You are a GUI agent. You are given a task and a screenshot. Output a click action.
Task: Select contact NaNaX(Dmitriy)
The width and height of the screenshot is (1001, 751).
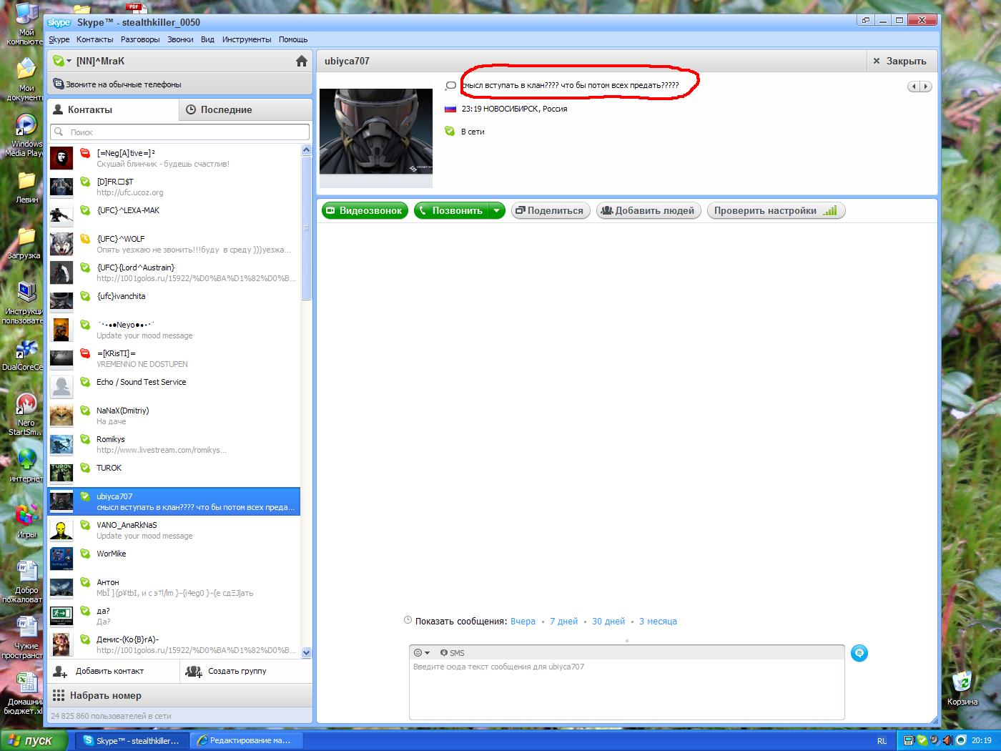[174, 416]
